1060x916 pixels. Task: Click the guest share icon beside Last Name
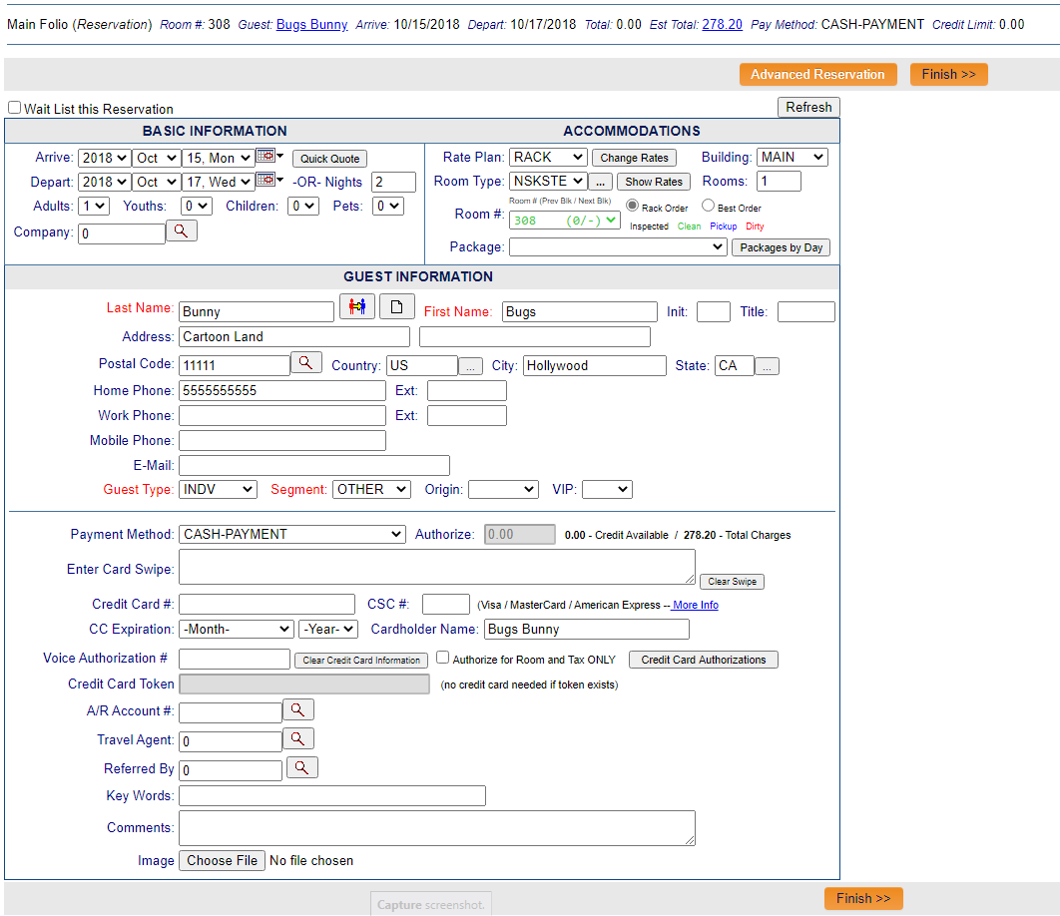pyautogui.click(x=356, y=306)
